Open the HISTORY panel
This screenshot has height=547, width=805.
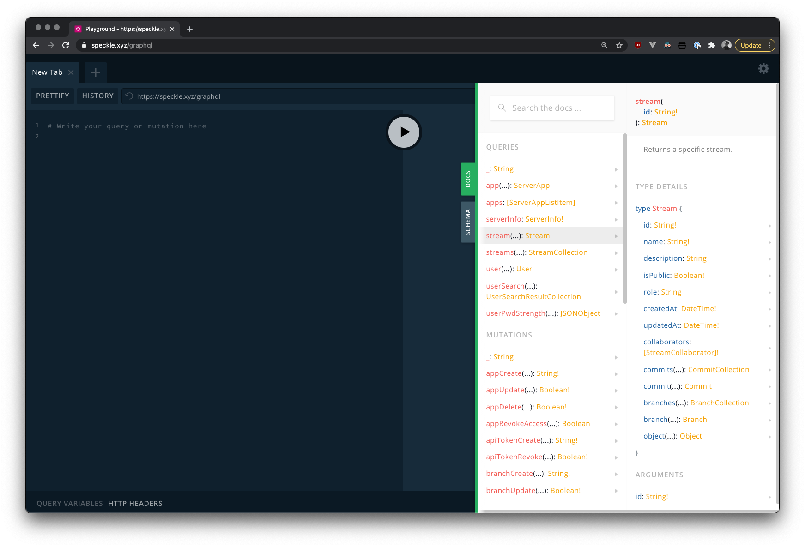[97, 96]
